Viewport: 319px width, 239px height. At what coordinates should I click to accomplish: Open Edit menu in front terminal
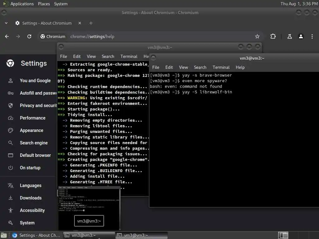coord(169,67)
